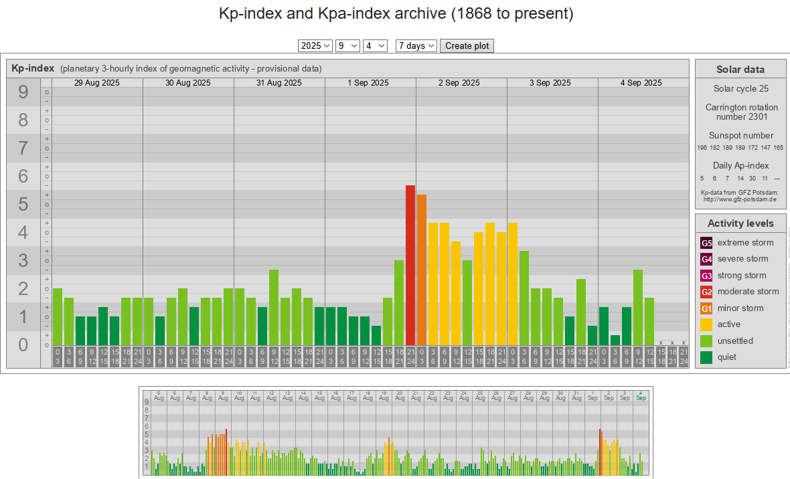Click the G4 severe storm badge
The width and height of the screenshot is (790, 479).
706,259
